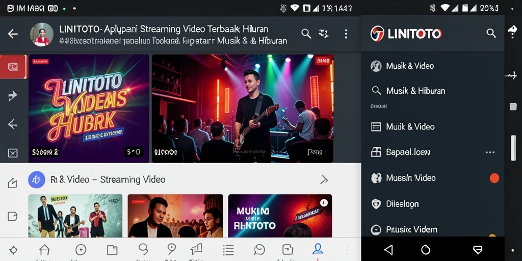Image resolution: width=522 pixels, height=261 pixels.
Task: Open the chat bubble tab
Action: click(x=259, y=250)
